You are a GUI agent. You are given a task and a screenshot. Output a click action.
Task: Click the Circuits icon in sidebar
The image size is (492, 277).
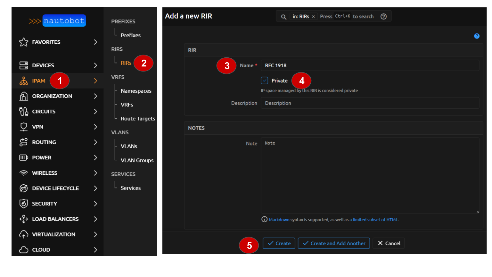point(24,112)
